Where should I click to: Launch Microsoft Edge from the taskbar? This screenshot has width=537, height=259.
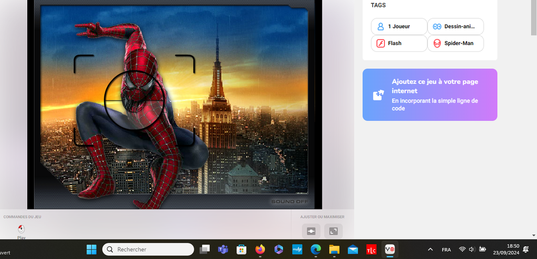pyautogui.click(x=316, y=250)
